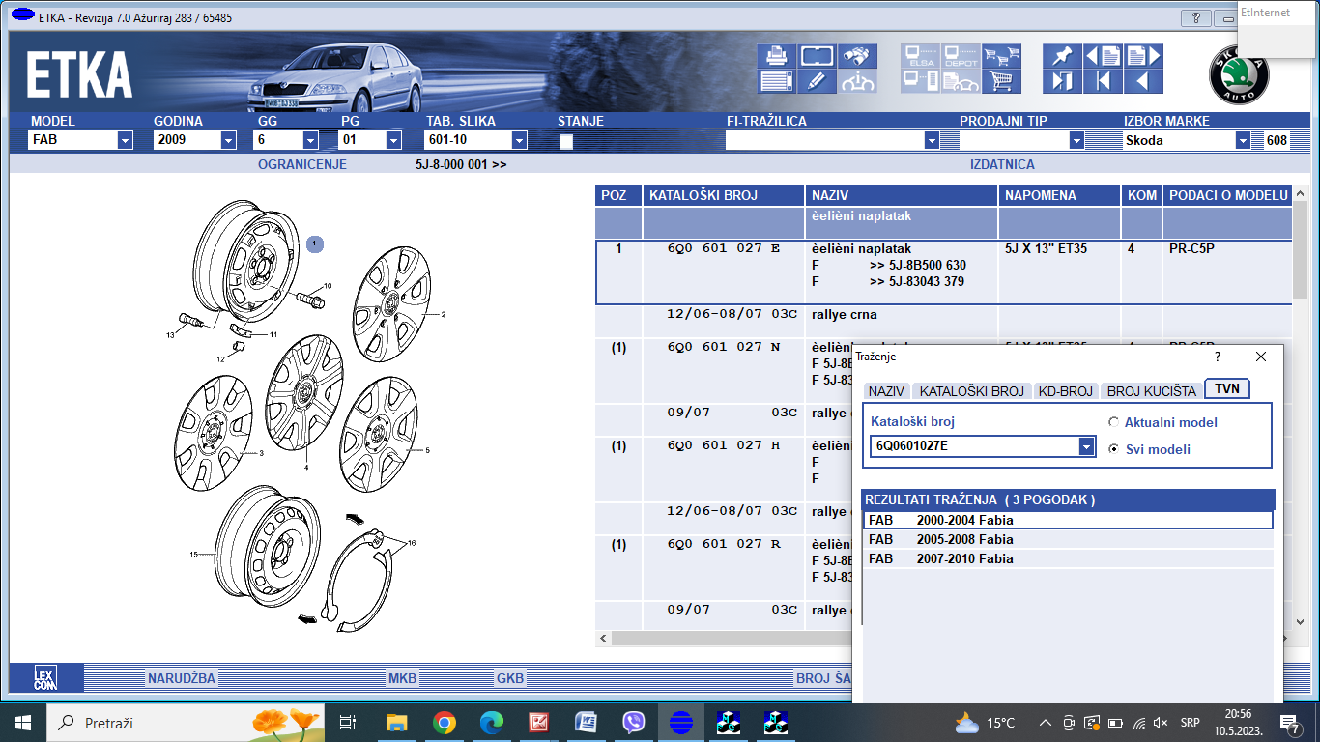The width and height of the screenshot is (1320, 742).
Task: Open the IZBOR MARKE dropdown showing Skoda
Action: (x=1243, y=140)
